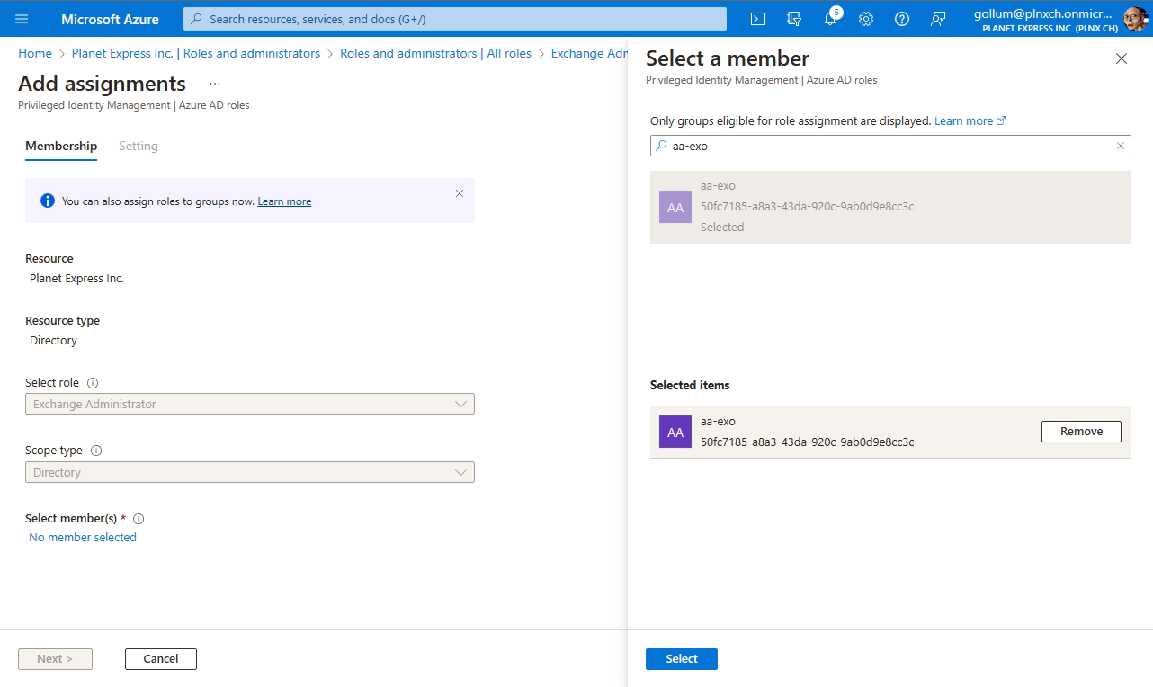
Task: Open the Azure portal hamburger menu
Action: 22,19
